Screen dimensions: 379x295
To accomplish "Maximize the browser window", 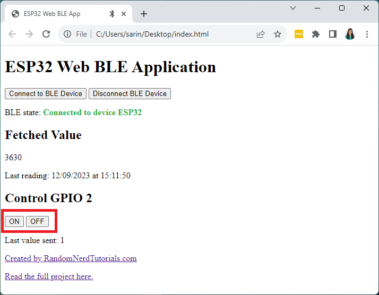I will pyautogui.click(x=342, y=8).
